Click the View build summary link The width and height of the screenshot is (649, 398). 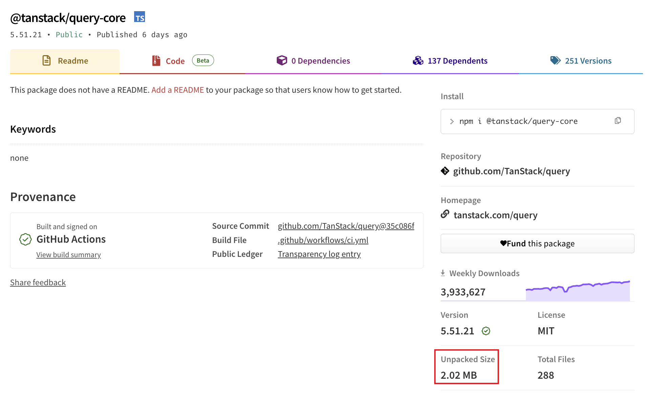coord(68,255)
